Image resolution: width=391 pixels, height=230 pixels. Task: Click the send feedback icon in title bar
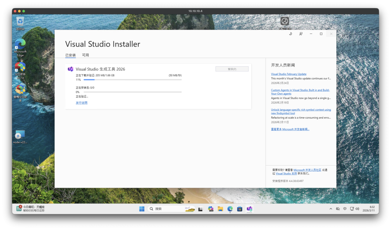301,34
